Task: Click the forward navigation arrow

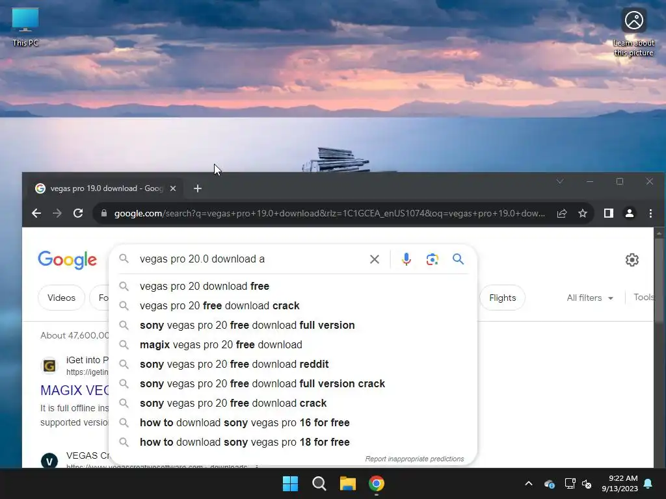Action: coord(57,213)
